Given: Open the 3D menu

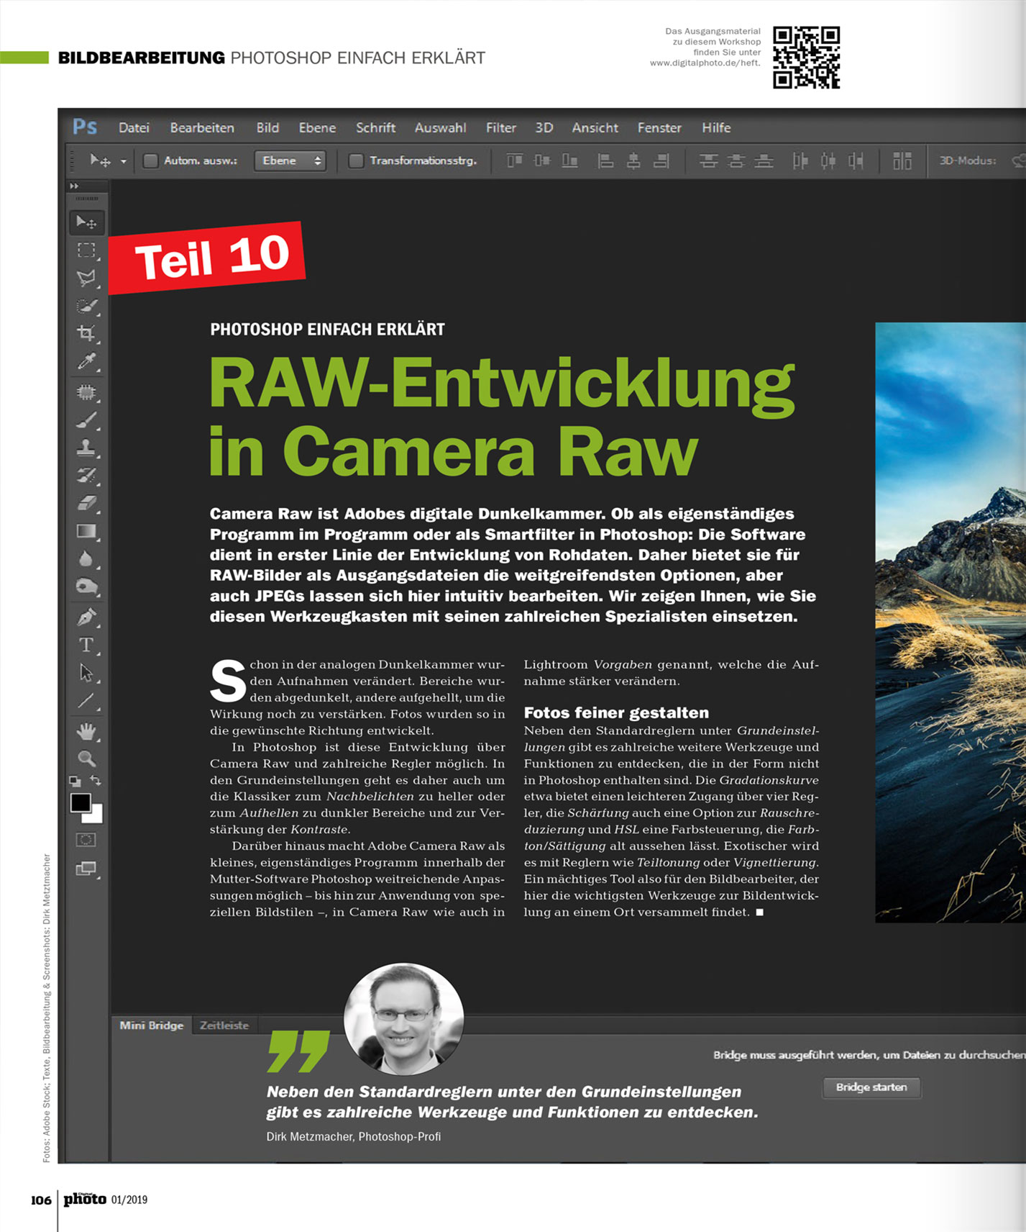Looking at the screenshot, I should 544,127.
